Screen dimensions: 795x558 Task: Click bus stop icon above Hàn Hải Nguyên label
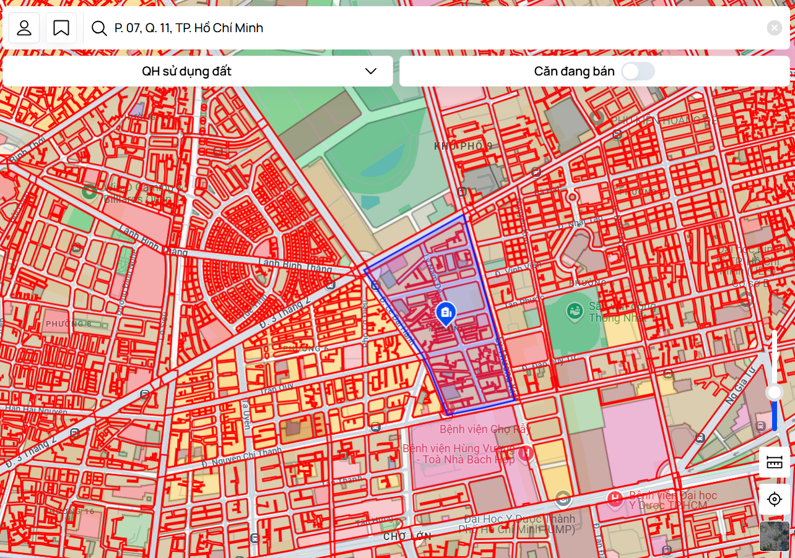(x=144, y=394)
